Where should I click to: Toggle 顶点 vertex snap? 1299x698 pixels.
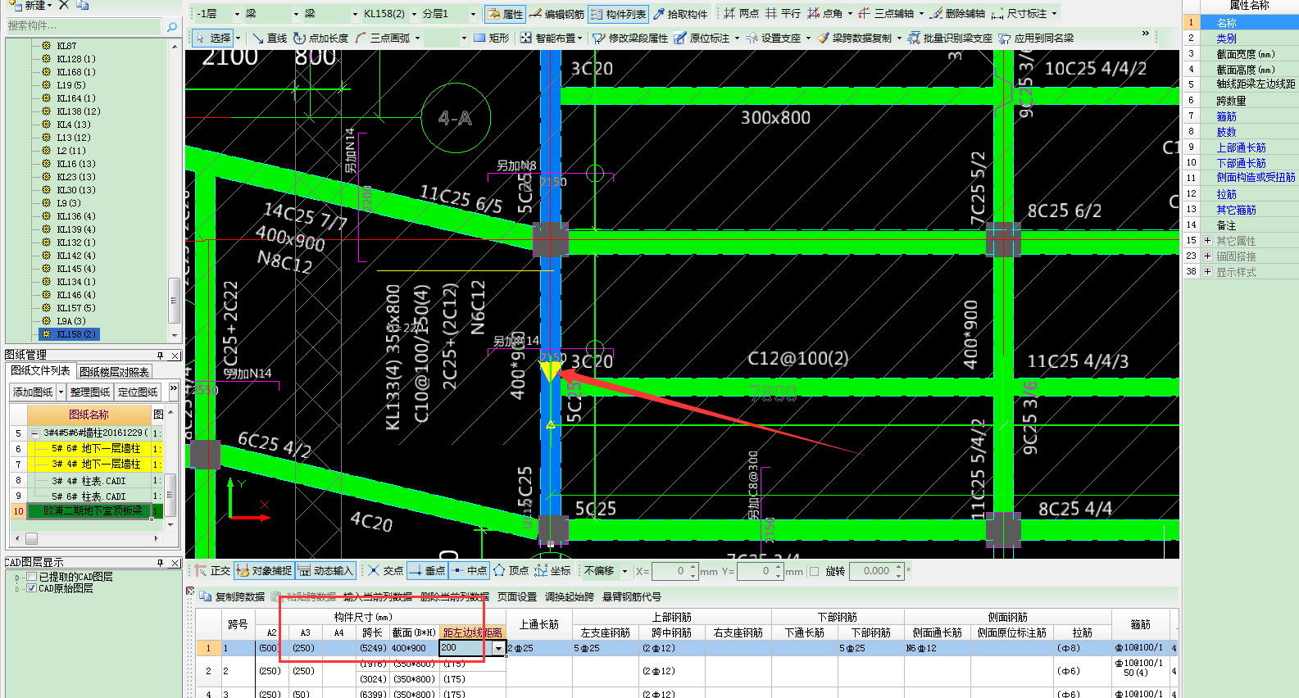(x=511, y=571)
